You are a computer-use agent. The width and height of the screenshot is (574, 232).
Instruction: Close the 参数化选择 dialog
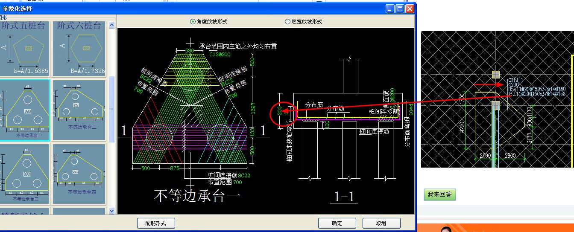pyautogui.click(x=410, y=9)
